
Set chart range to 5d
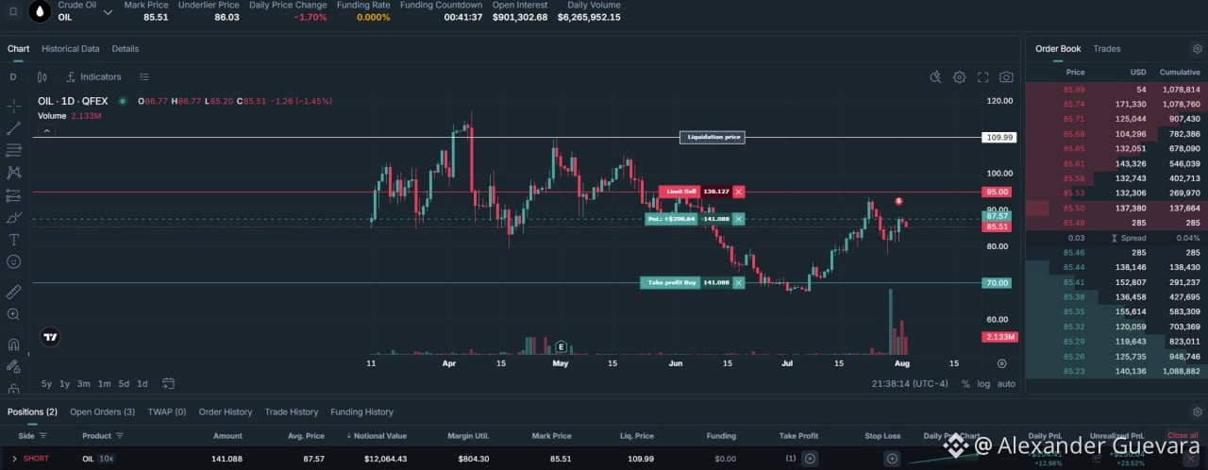[x=124, y=384]
